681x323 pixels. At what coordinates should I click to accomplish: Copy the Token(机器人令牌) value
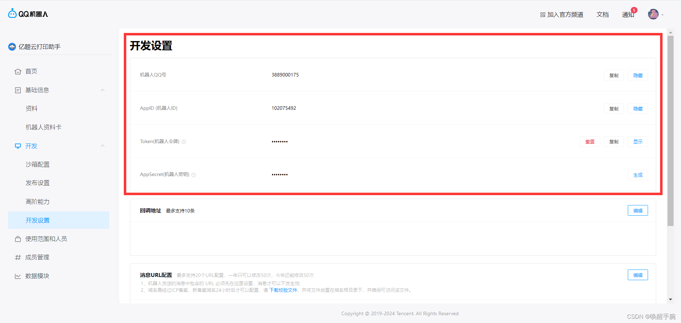click(614, 142)
